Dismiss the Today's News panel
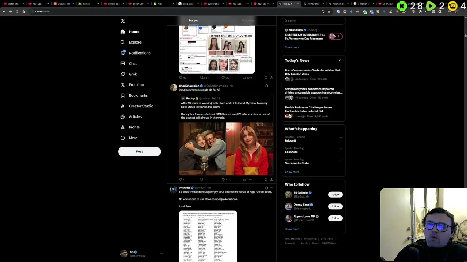 click(340, 60)
